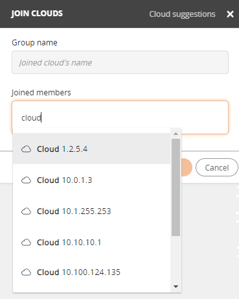Click the cloud icon beside Cloud 10.100.124.135

(x=26, y=272)
